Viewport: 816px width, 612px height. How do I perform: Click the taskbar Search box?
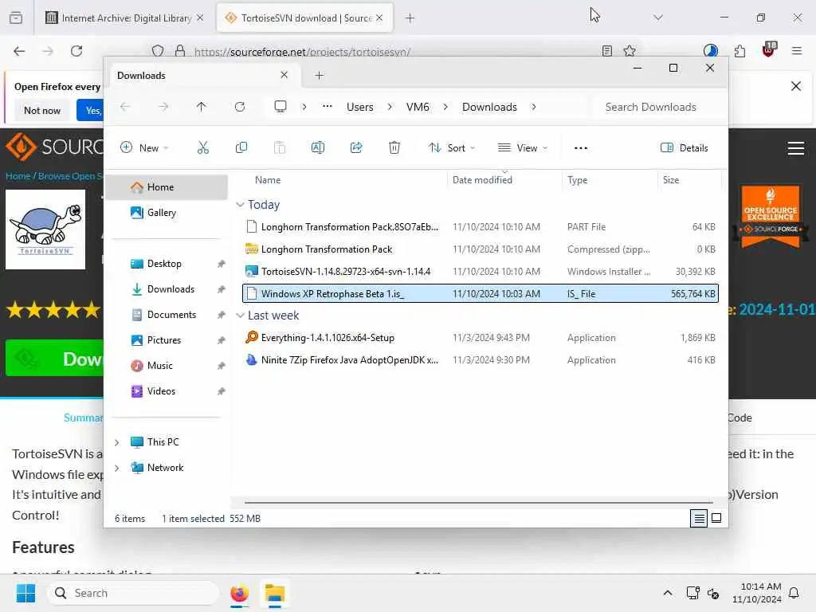(133, 593)
